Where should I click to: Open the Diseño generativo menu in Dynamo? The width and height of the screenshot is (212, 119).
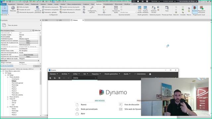(112, 74)
